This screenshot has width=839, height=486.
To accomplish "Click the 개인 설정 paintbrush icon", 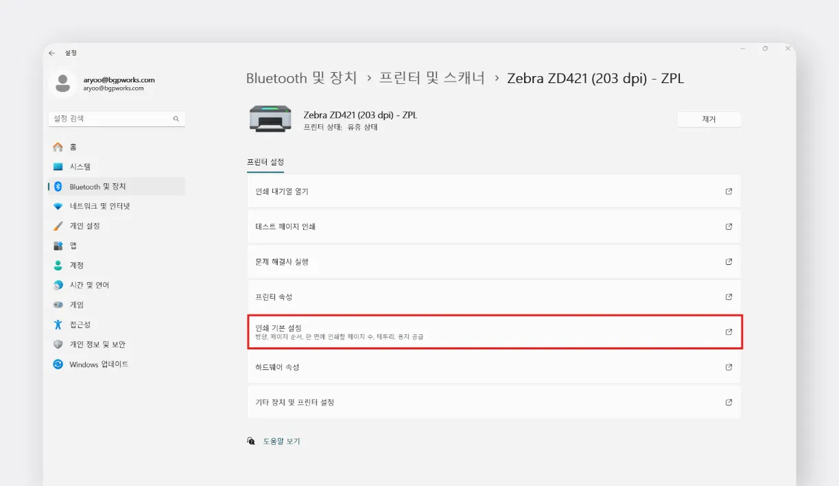I will (x=58, y=226).
